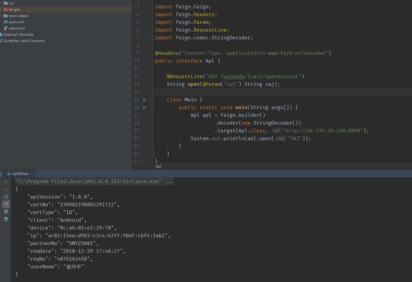The image size is (412, 282).
Task: Select the Apl$Main run tab
Action: (x=20, y=174)
